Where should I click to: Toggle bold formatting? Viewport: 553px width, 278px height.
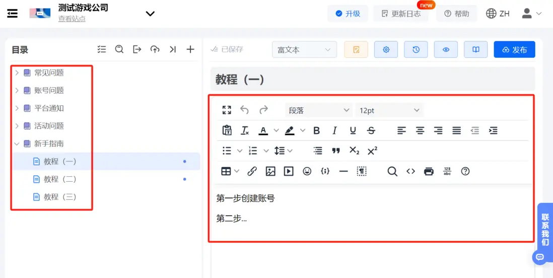[x=316, y=130]
